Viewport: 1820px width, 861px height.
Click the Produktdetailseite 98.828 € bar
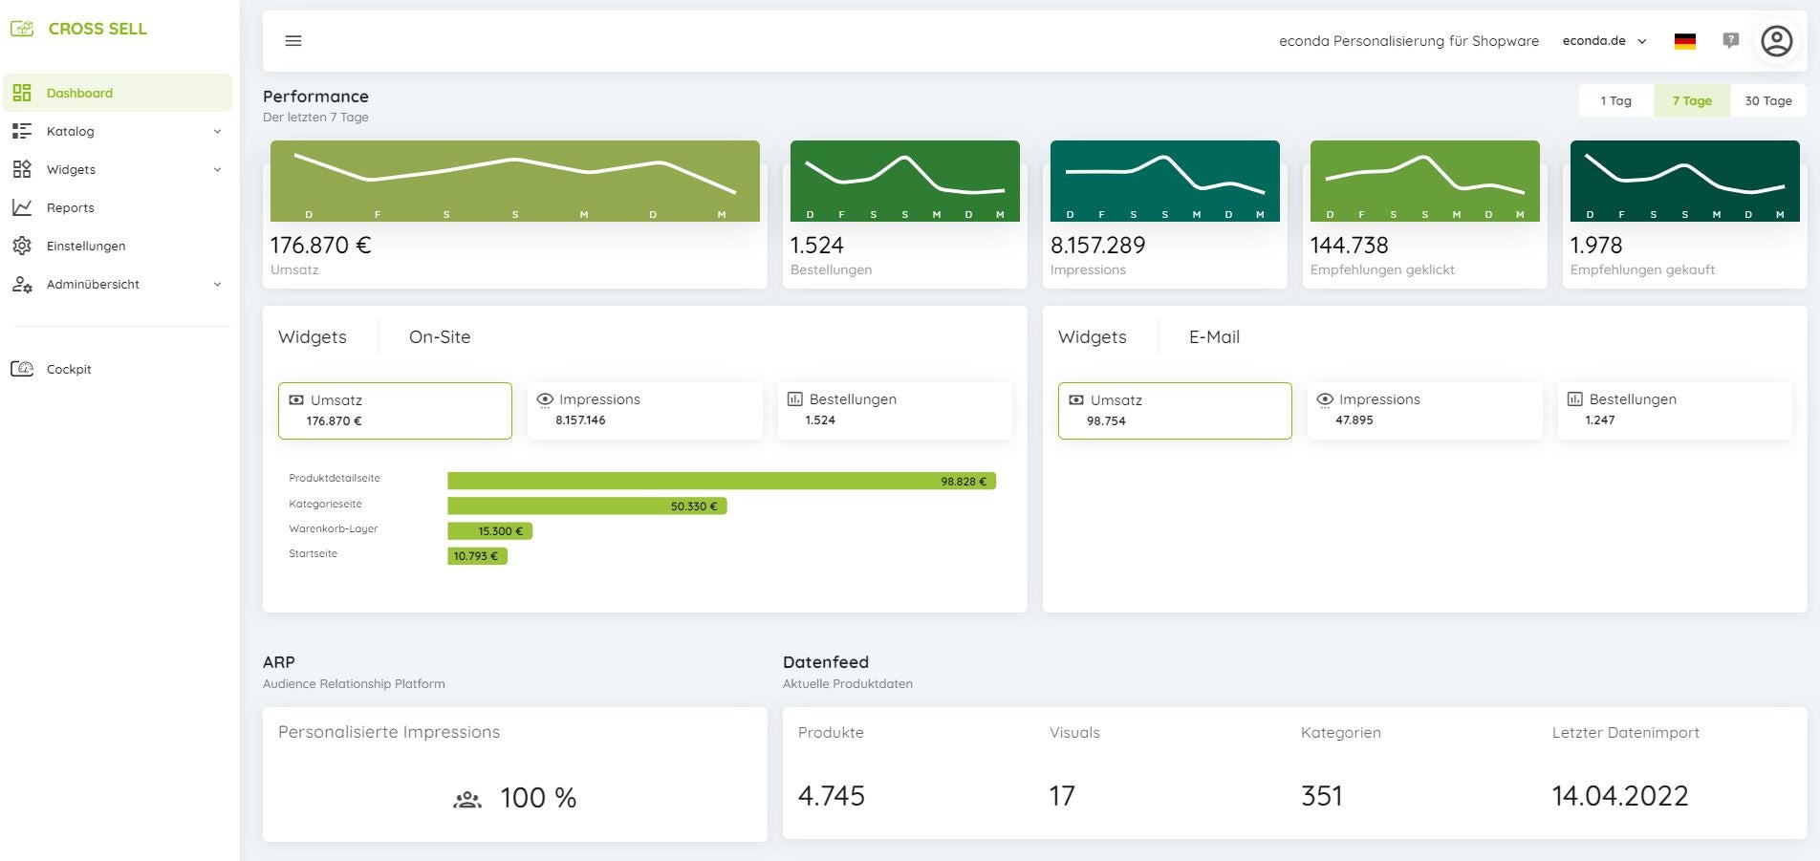coord(722,481)
